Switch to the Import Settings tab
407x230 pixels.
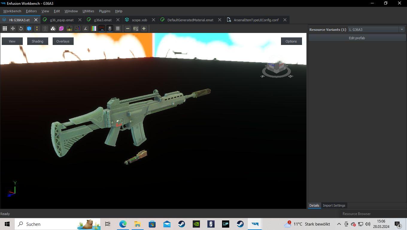pos(334,205)
